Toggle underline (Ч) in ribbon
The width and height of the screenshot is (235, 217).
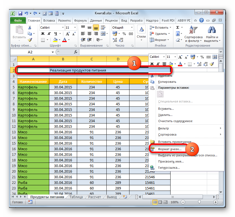click(56, 34)
